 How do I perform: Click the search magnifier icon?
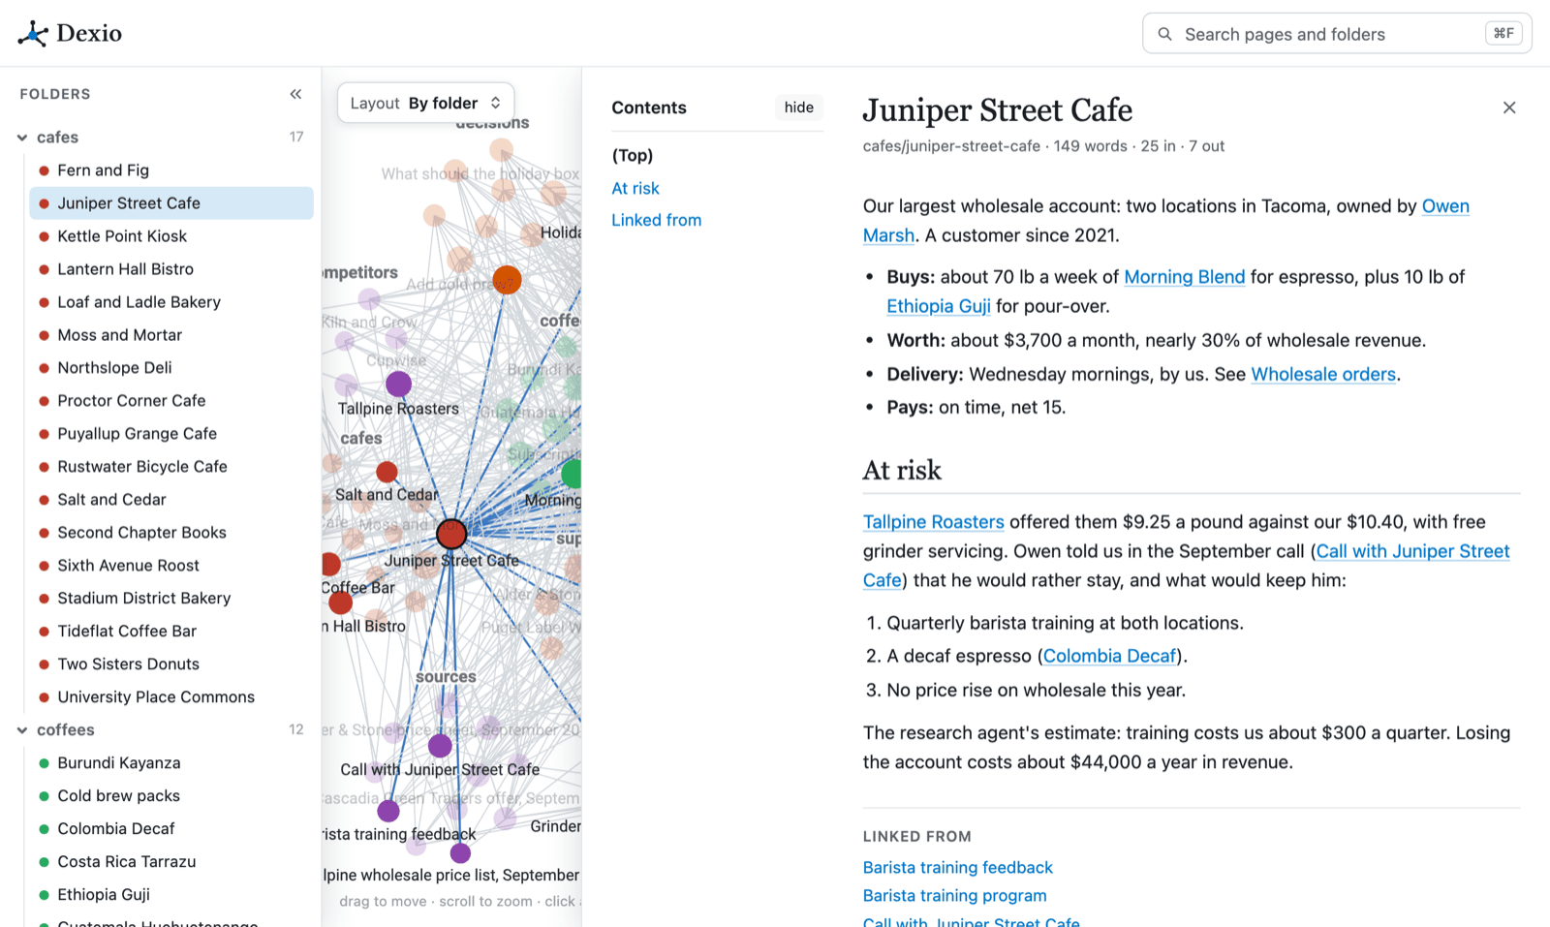click(1164, 34)
